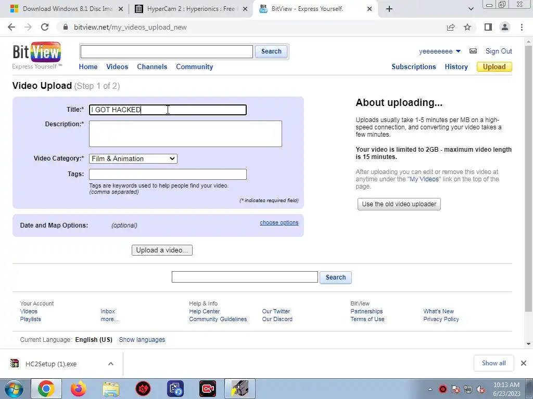
Task: Click the choose options link
Action: 279,222
